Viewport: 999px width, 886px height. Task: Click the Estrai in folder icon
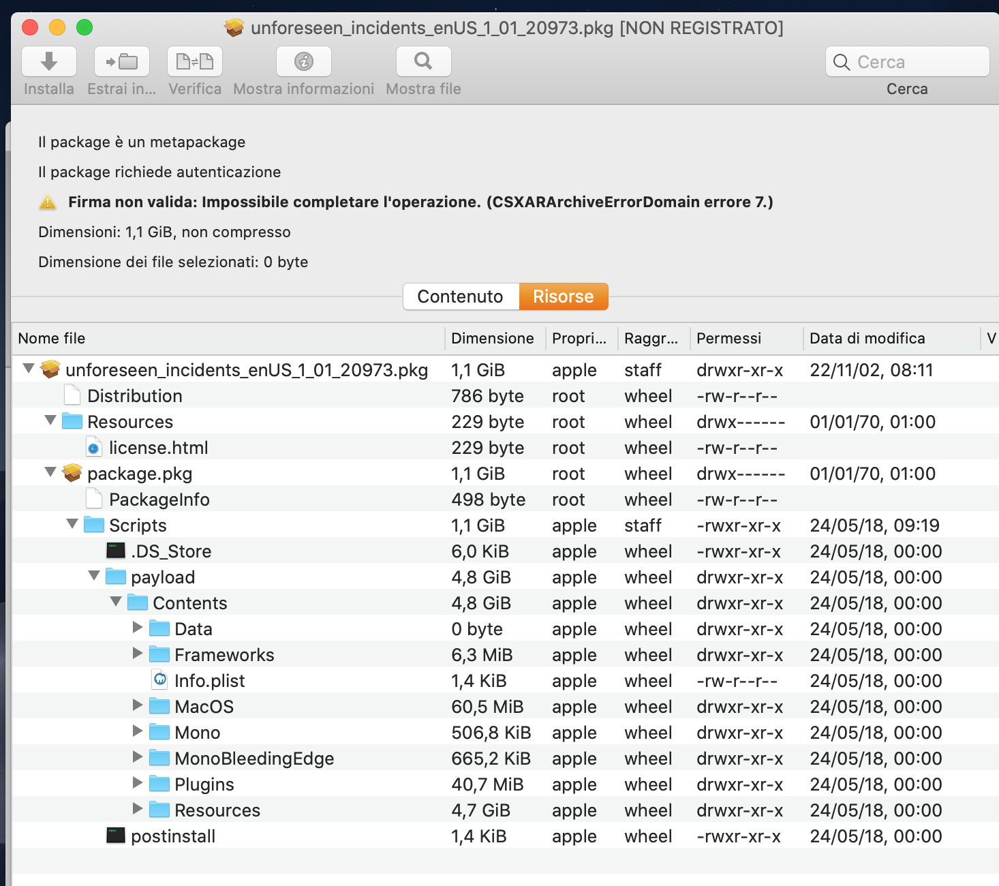[x=122, y=62]
